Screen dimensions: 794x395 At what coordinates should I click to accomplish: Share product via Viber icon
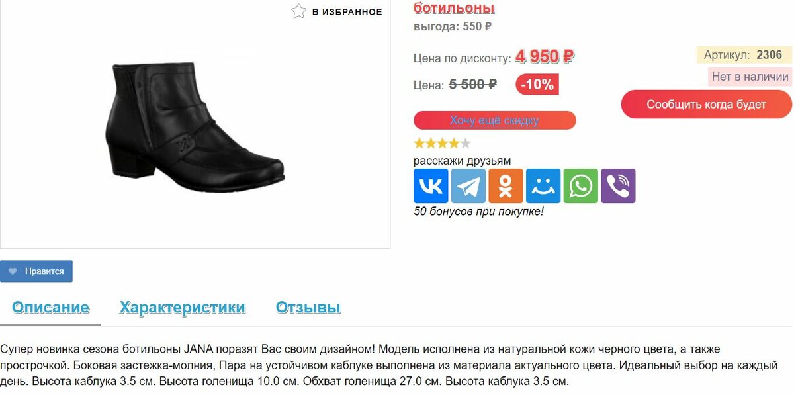[618, 186]
